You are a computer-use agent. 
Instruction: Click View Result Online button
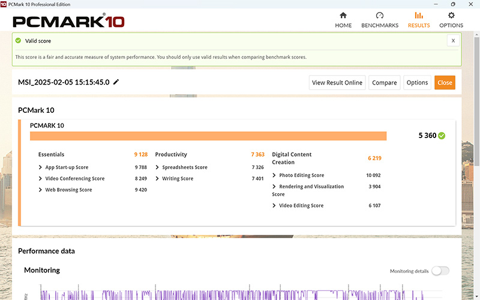click(x=337, y=83)
